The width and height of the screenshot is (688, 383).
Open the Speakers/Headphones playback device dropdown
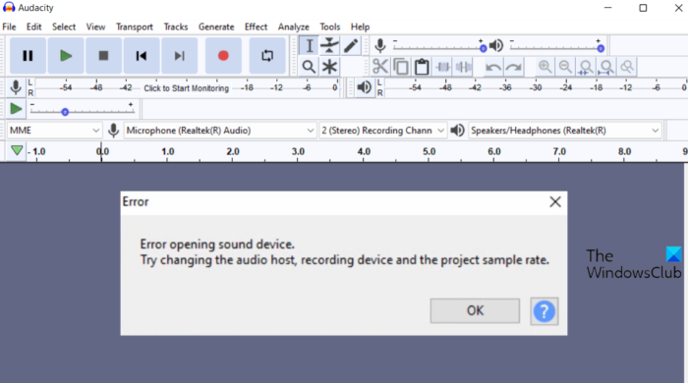pos(565,131)
